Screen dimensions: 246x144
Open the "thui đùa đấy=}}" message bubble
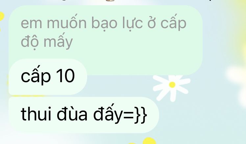[x=84, y=115]
